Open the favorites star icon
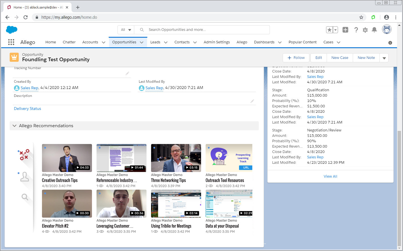 pos(329,29)
